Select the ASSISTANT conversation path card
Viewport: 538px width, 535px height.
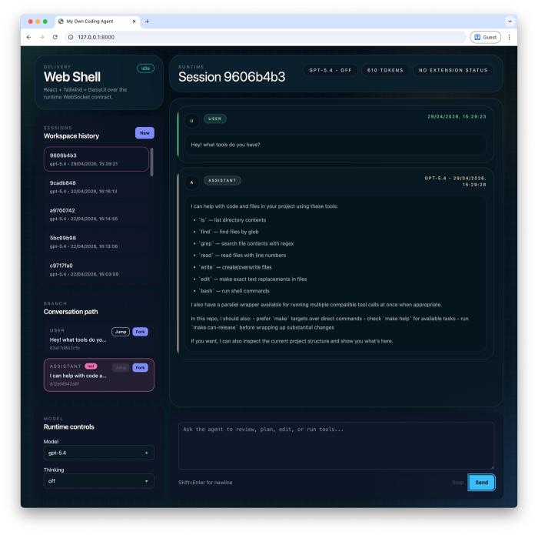coord(99,375)
